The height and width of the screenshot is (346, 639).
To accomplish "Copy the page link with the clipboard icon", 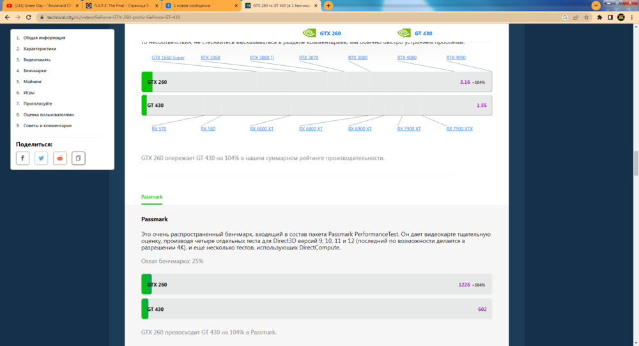I will click(x=79, y=159).
